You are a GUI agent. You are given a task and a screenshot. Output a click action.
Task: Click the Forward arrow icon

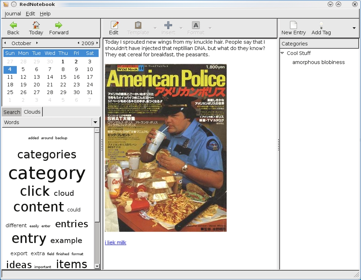click(x=58, y=25)
